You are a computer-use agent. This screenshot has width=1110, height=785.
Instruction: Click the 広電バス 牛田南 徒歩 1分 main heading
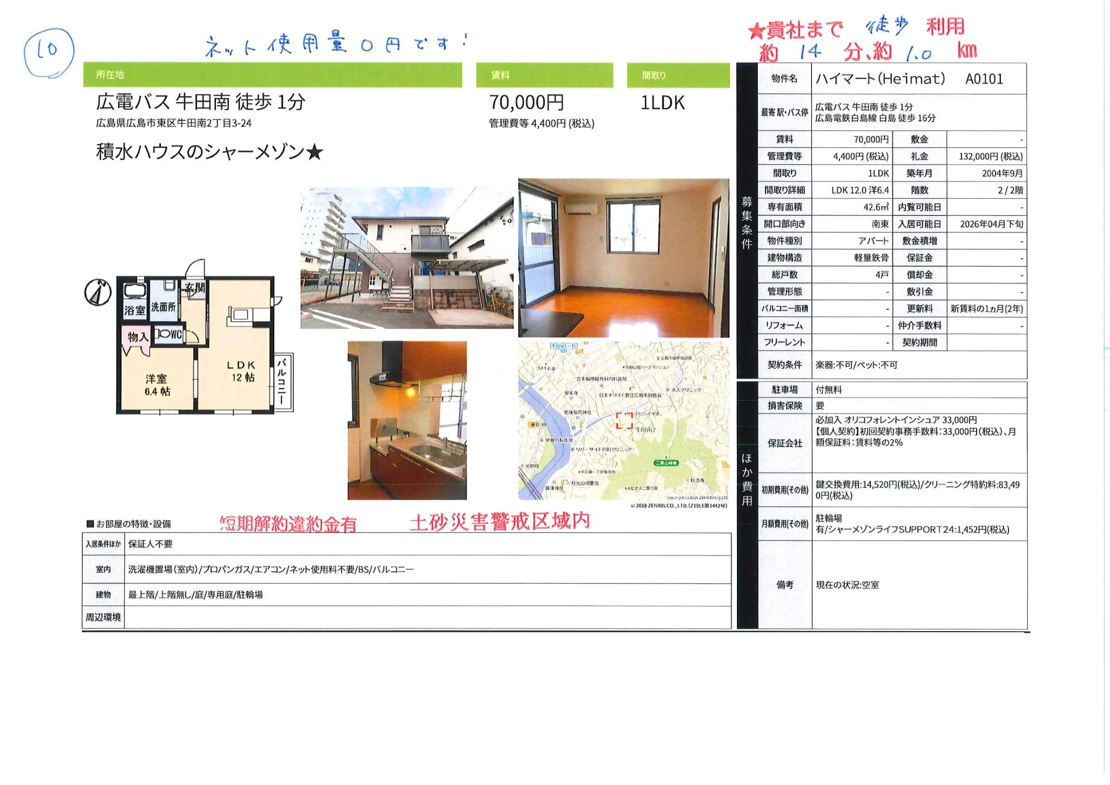(201, 102)
